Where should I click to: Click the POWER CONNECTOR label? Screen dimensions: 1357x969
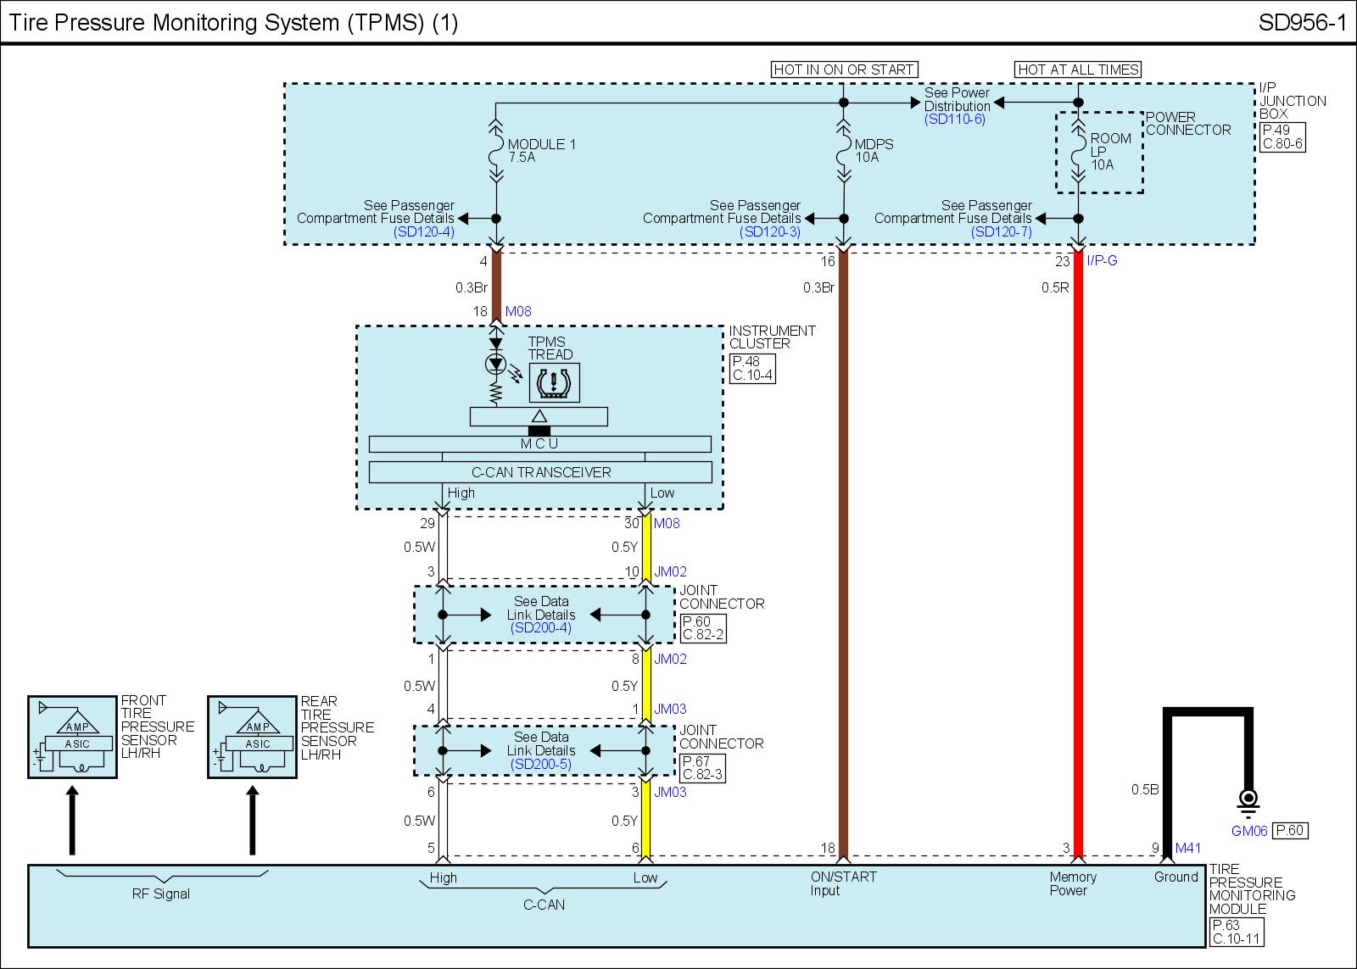pos(1188,124)
